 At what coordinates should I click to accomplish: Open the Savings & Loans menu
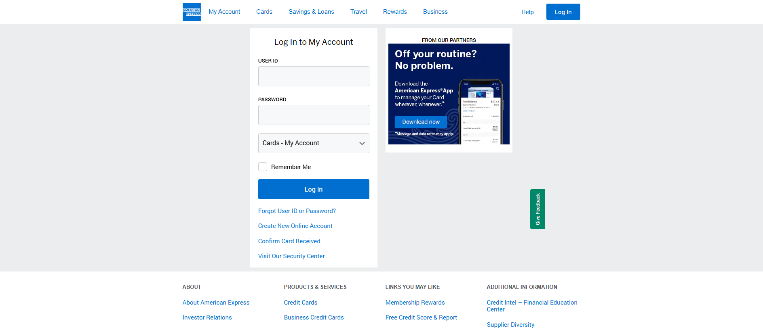click(311, 12)
